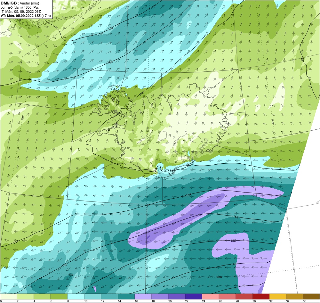Click the palest cream legend swatch below 2 m/s
320x303 pixels.
click(9, 297)
